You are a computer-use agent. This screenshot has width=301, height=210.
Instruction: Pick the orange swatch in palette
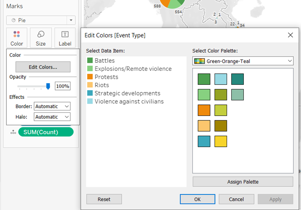[x=204, y=110]
